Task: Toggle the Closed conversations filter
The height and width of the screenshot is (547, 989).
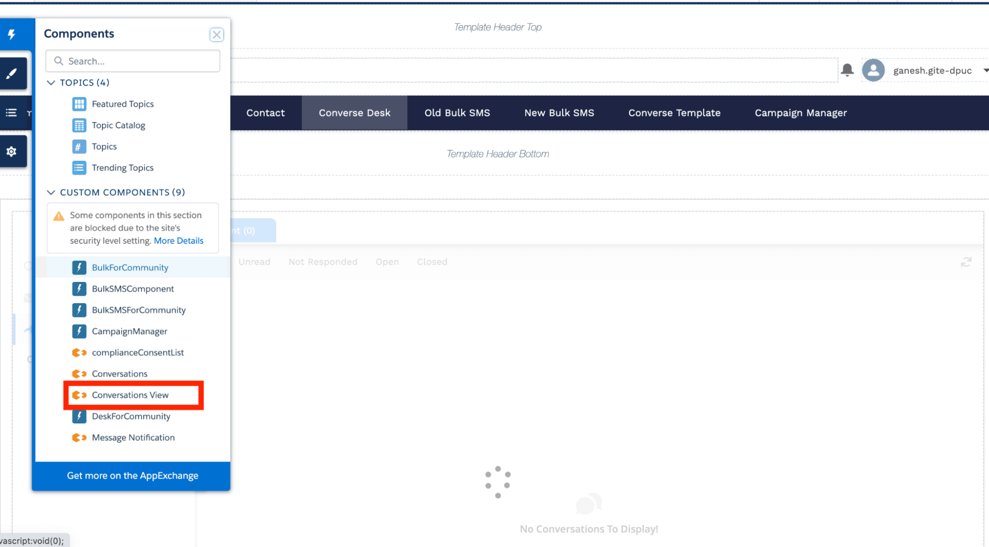Action: 431,262
